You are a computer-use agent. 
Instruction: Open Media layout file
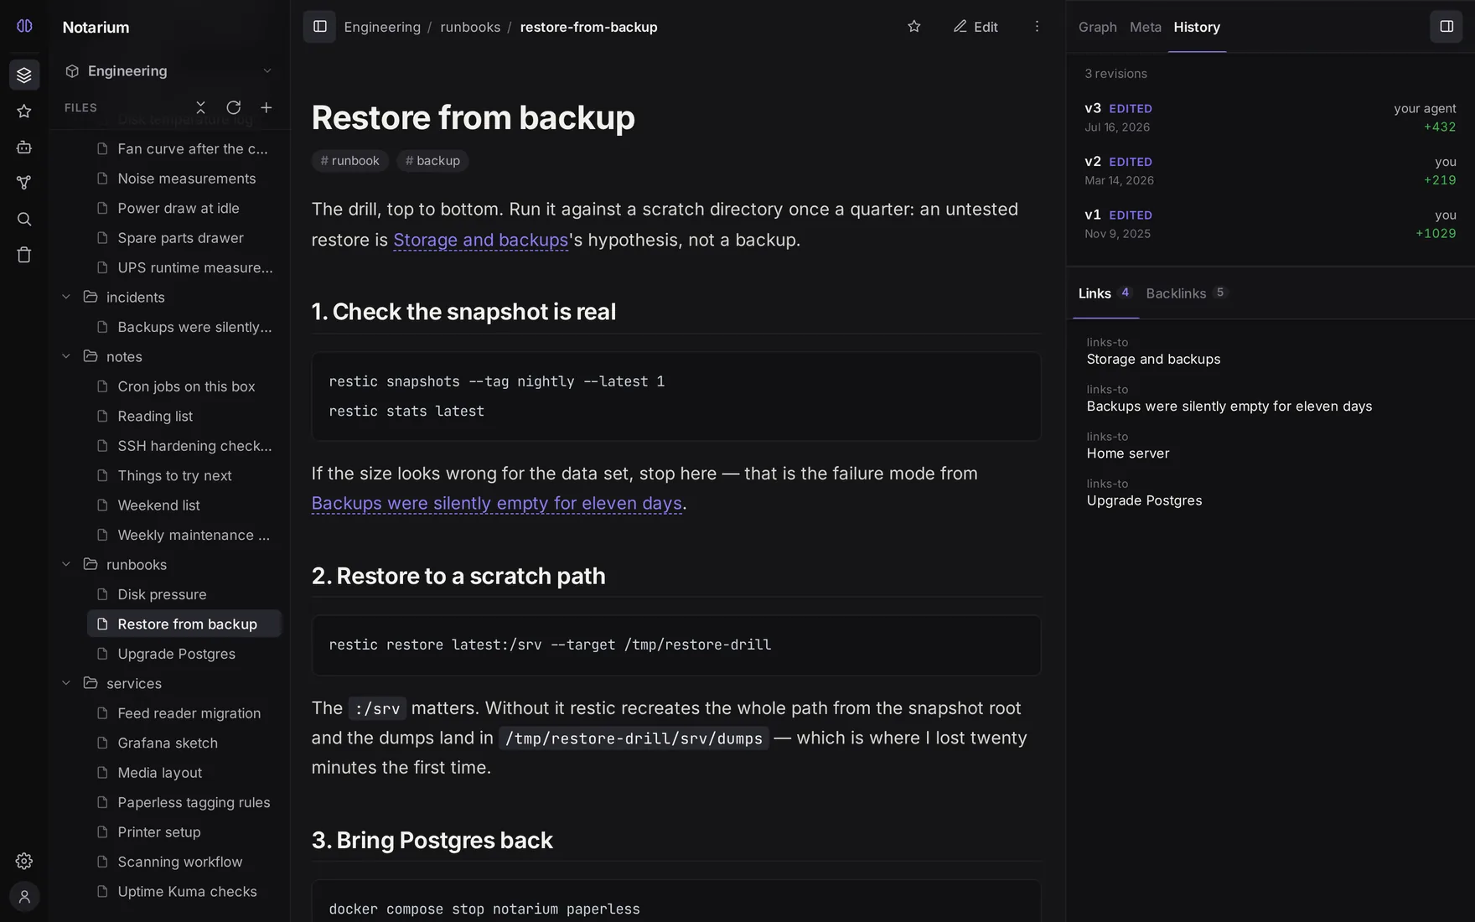184,773
